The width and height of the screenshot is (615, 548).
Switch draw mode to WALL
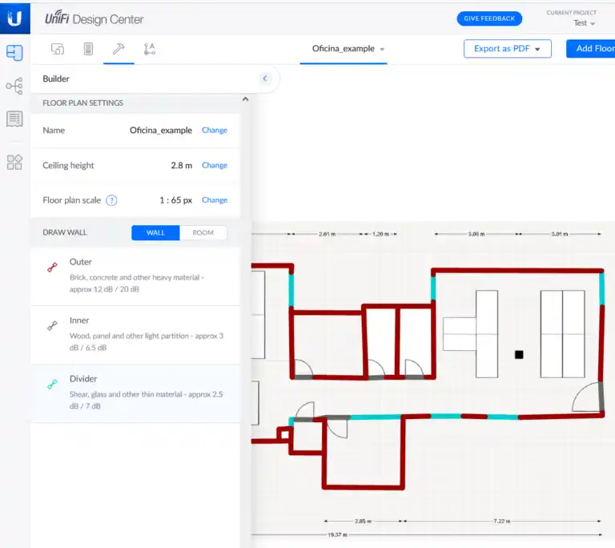click(155, 233)
